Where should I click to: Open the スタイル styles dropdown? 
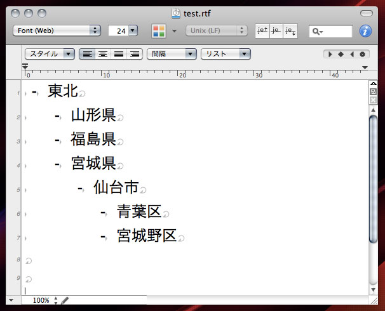[x=50, y=54]
